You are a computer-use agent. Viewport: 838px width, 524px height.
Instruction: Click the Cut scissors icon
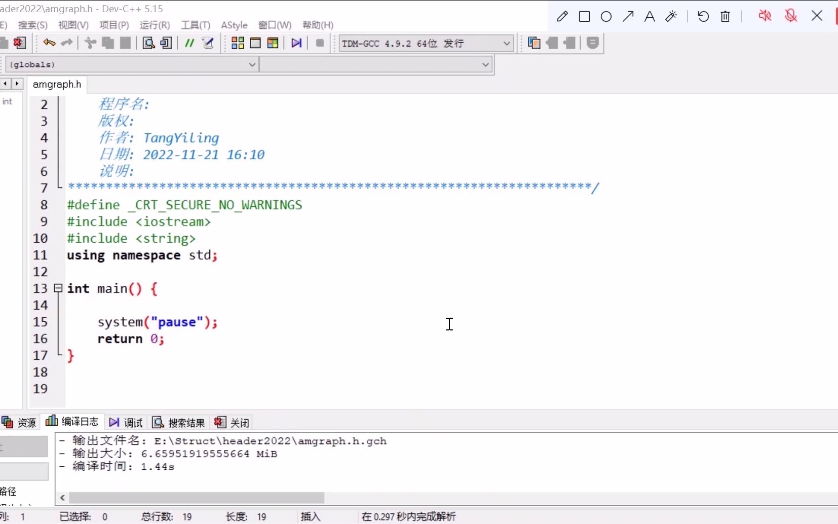pyautogui.click(x=90, y=43)
